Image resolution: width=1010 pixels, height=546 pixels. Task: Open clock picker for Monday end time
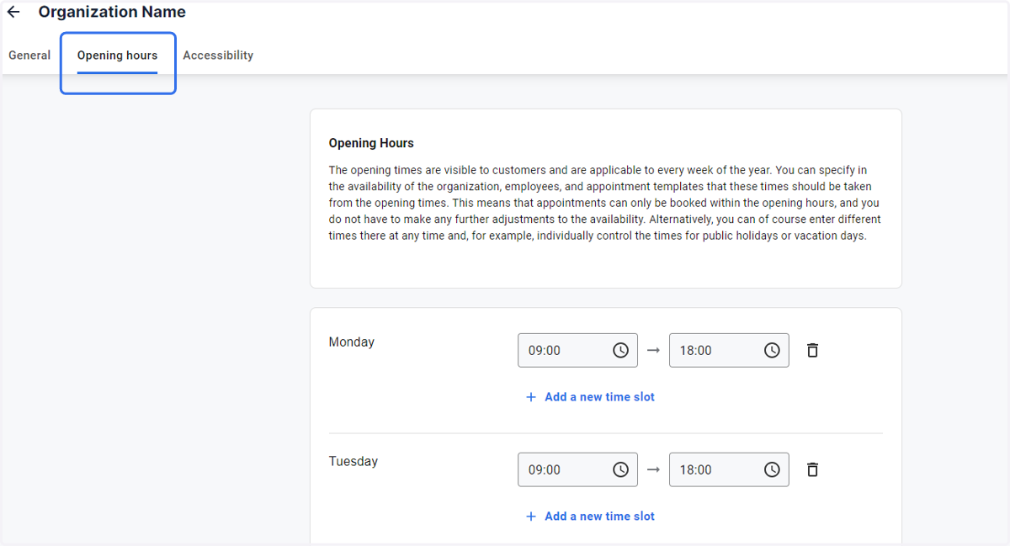pos(772,351)
